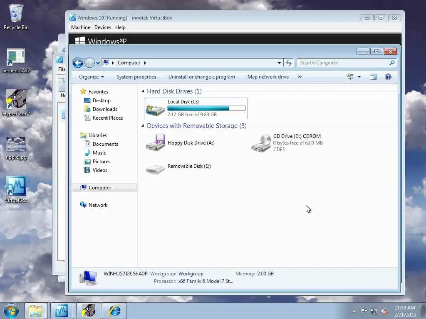Open Explorer help icon
Screen dimensions: 426x319
point(388,77)
